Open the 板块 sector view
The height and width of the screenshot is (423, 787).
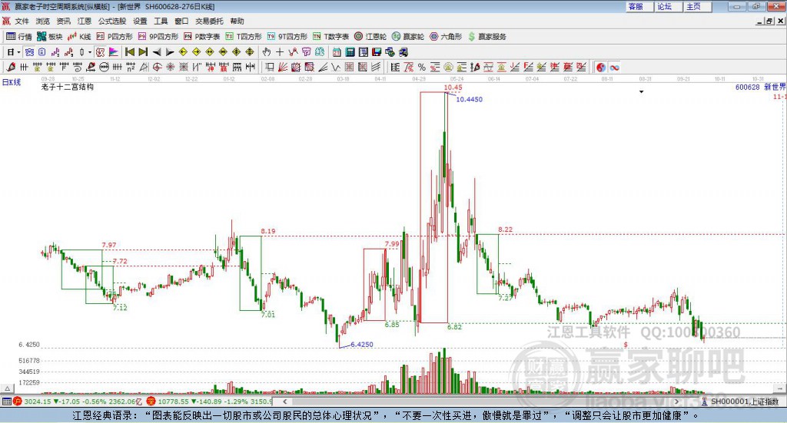pyautogui.click(x=50, y=36)
